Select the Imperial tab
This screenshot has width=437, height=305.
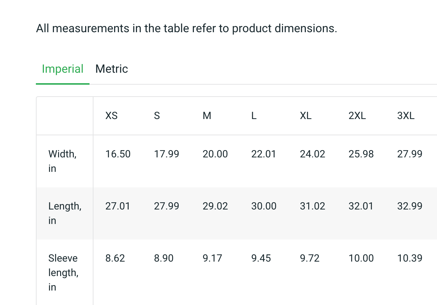coord(63,69)
